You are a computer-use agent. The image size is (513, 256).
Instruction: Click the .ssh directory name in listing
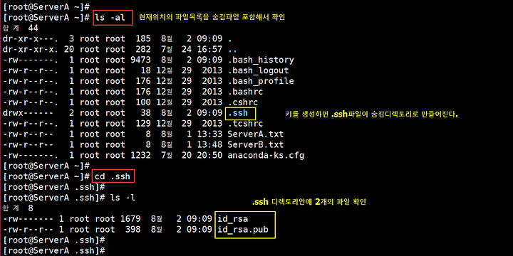click(237, 113)
